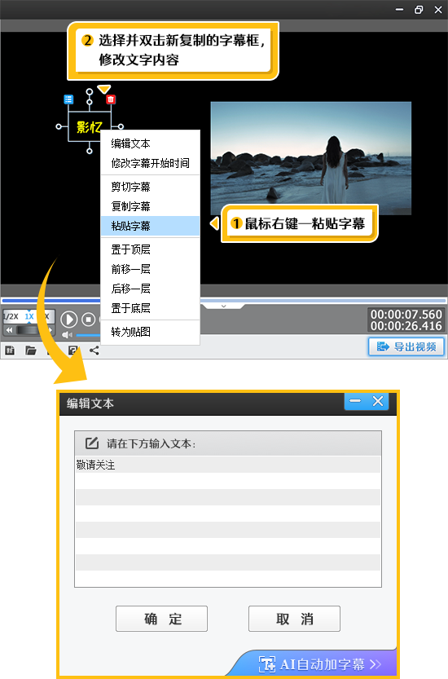Click the 导出视频 export button
448x679 pixels.
tap(406, 346)
